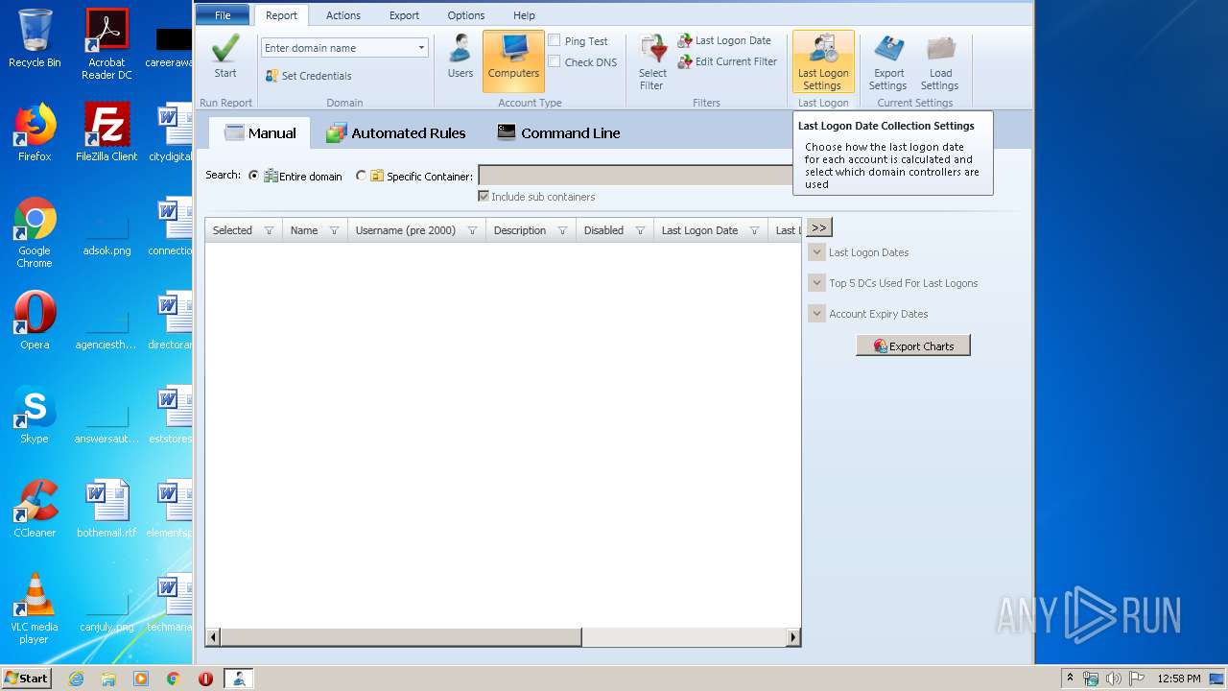
Task: Switch to the Actions ribbon tab
Action: point(343,15)
